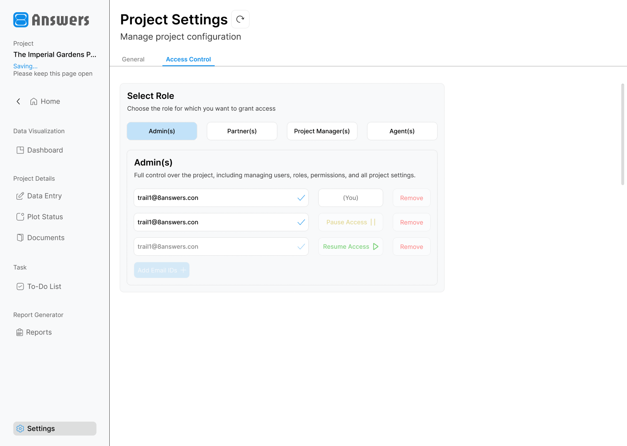Click 'Manage project configuration' subtitle
Image resolution: width=627 pixels, height=446 pixels.
pos(181,37)
